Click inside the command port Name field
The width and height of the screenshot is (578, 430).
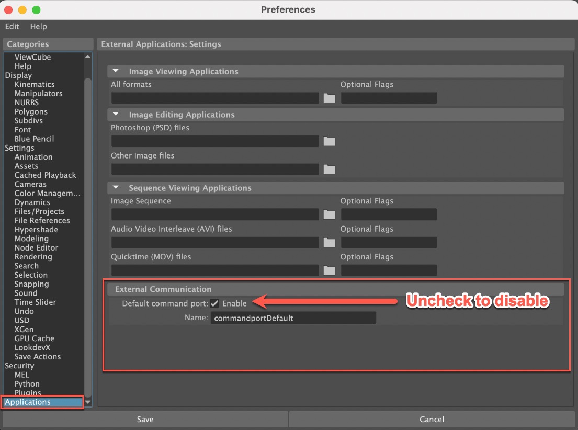pos(293,318)
